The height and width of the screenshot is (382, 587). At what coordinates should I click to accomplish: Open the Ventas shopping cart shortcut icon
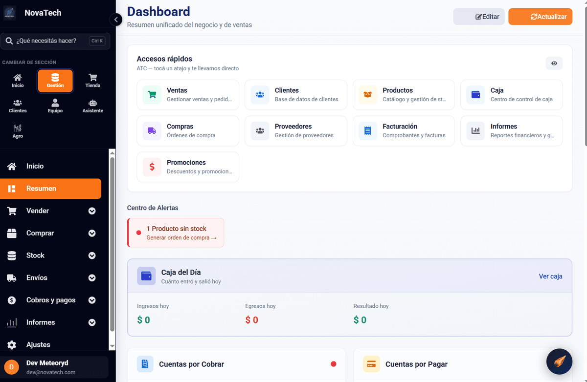pyautogui.click(x=152, y=95)
